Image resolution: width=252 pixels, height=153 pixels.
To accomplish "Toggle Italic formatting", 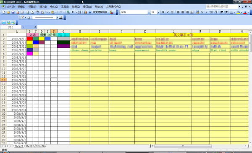I will click(168, 12).
